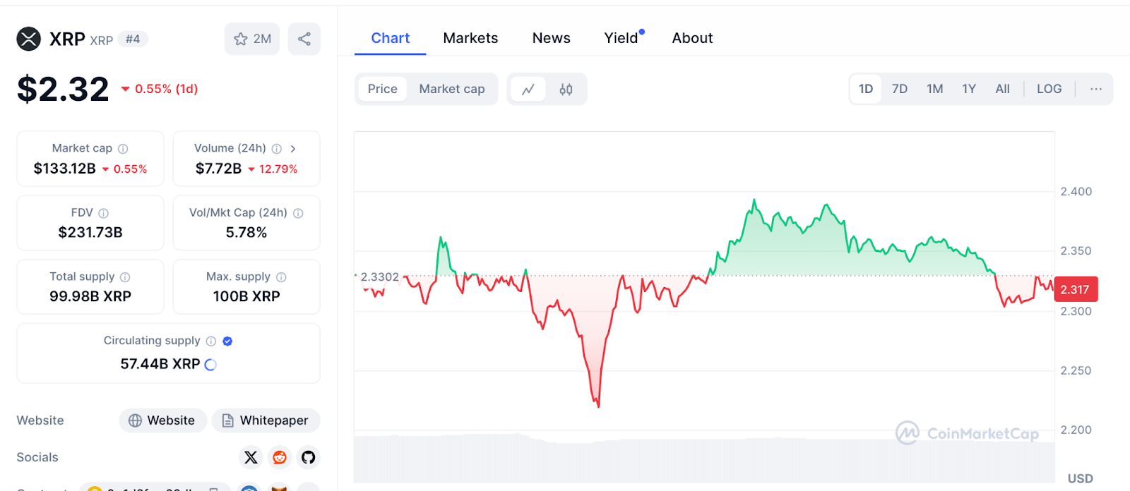1130x491 pixels.
Task: Click the 5.78% Vol/Mkt Cap value
Action: (246, 233)
